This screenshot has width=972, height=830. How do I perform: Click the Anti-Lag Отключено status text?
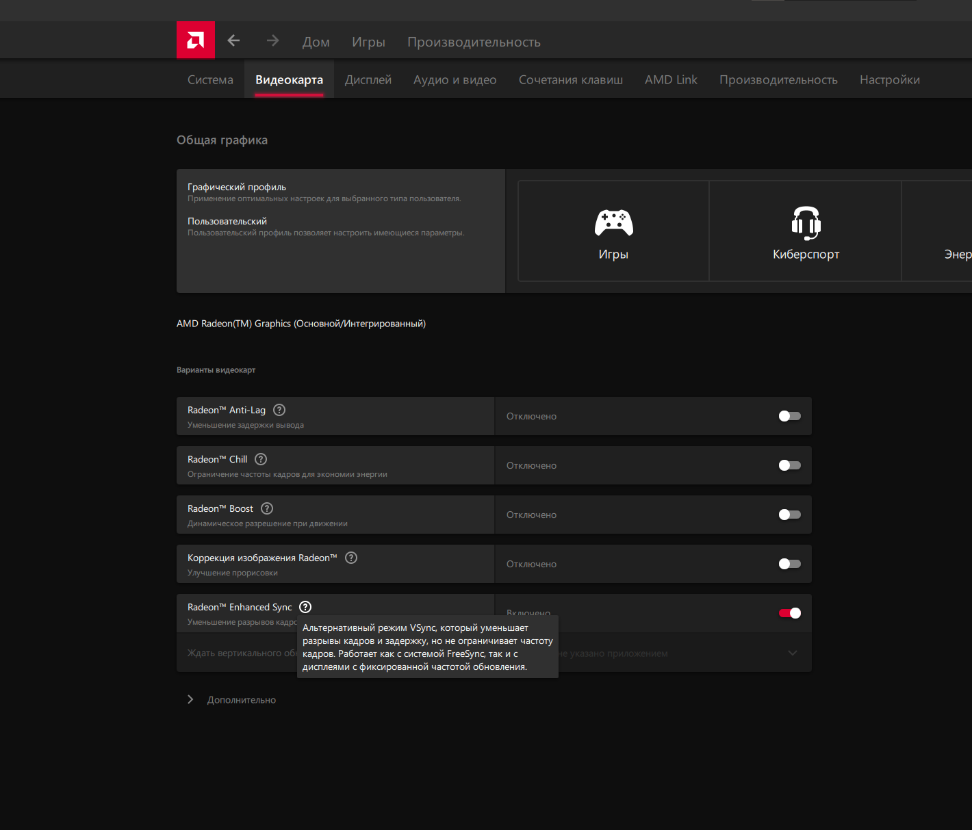pyautogui.click(x=532, y=416)
